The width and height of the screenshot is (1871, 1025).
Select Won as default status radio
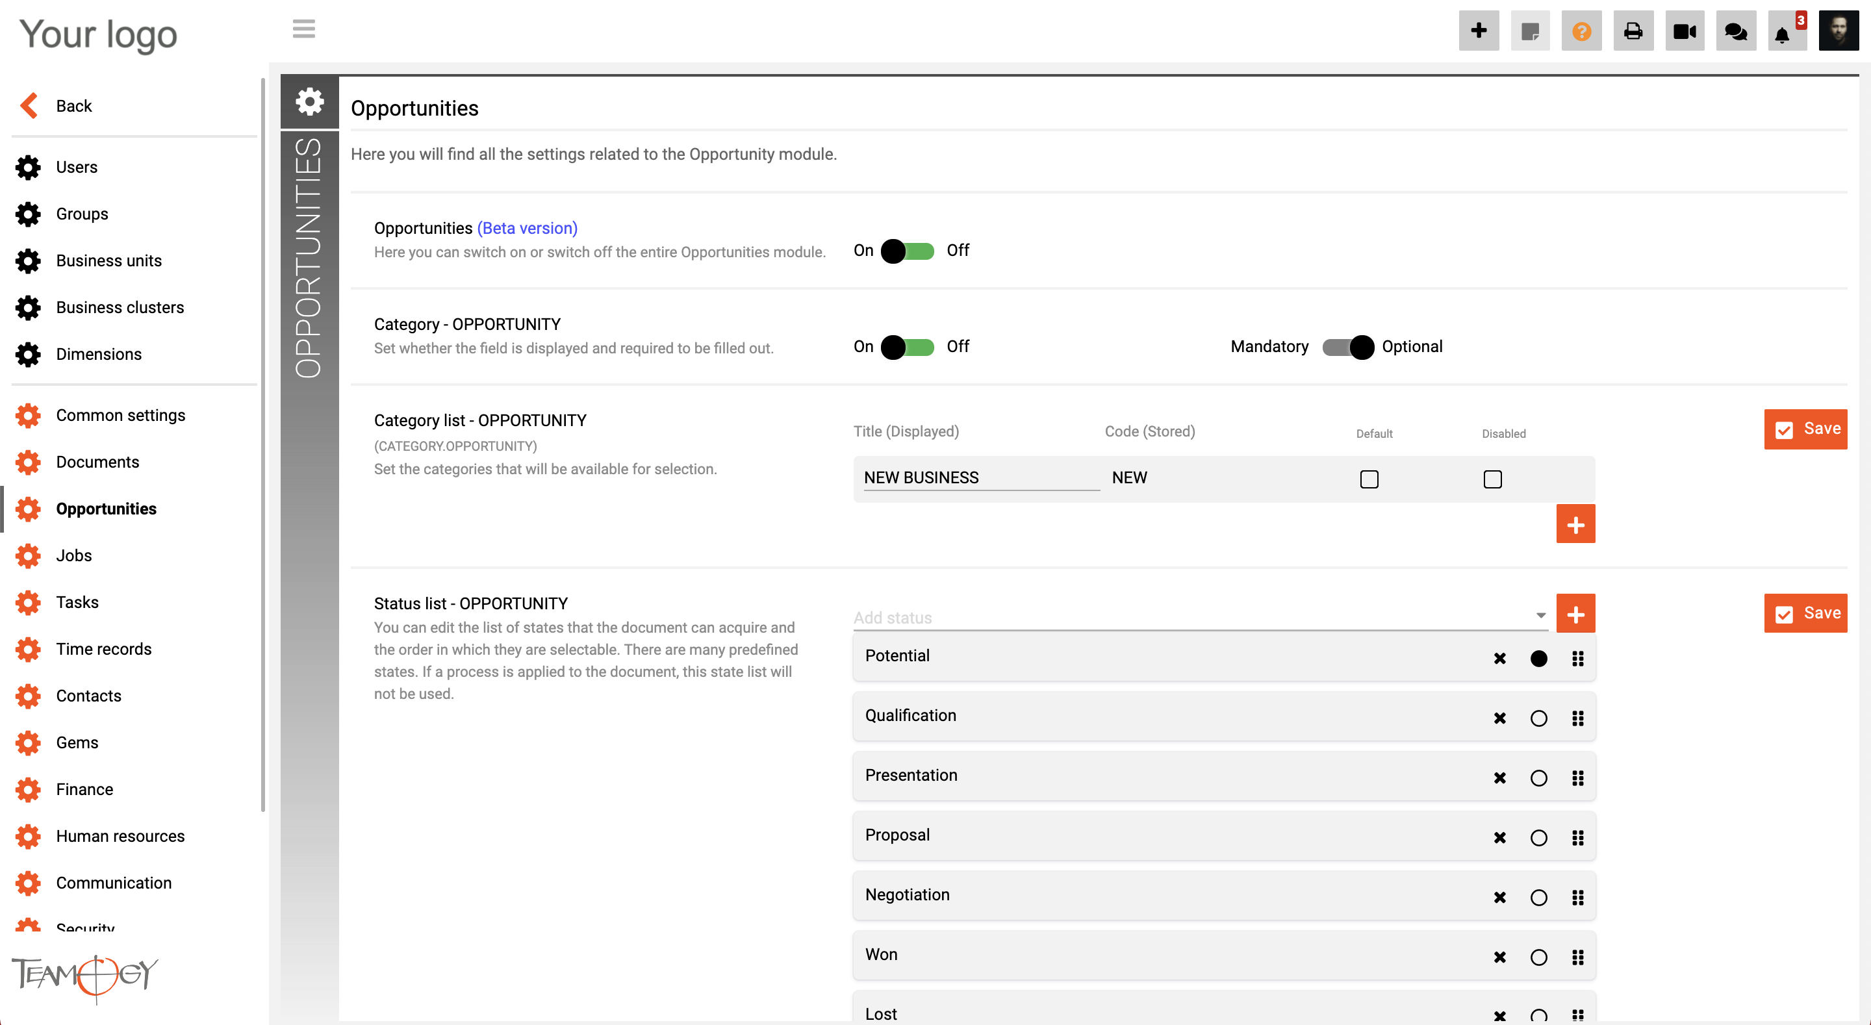(x=1538, y=957)
